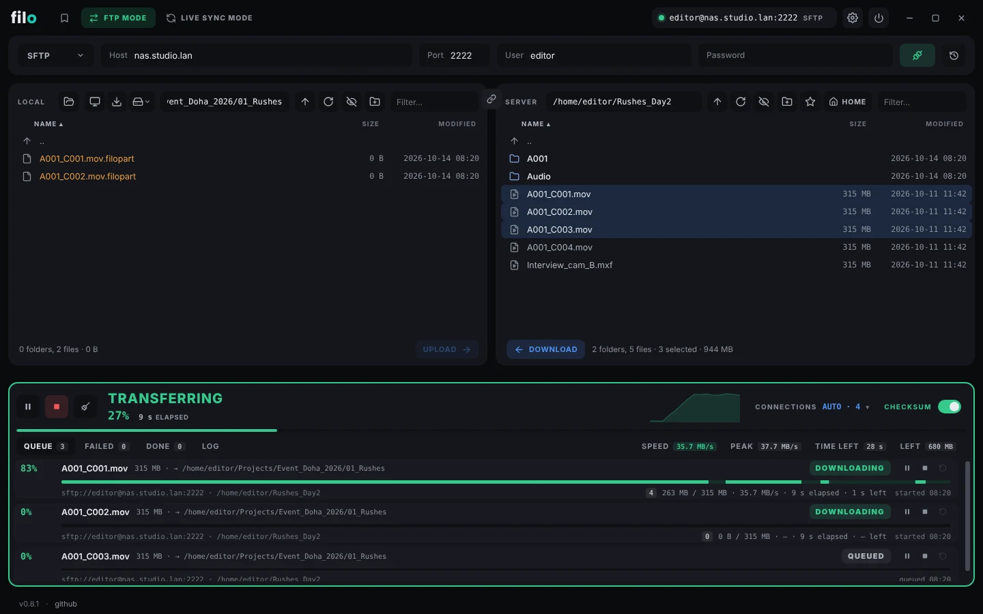Pause all transfers with the main pause button

point(28,407)
